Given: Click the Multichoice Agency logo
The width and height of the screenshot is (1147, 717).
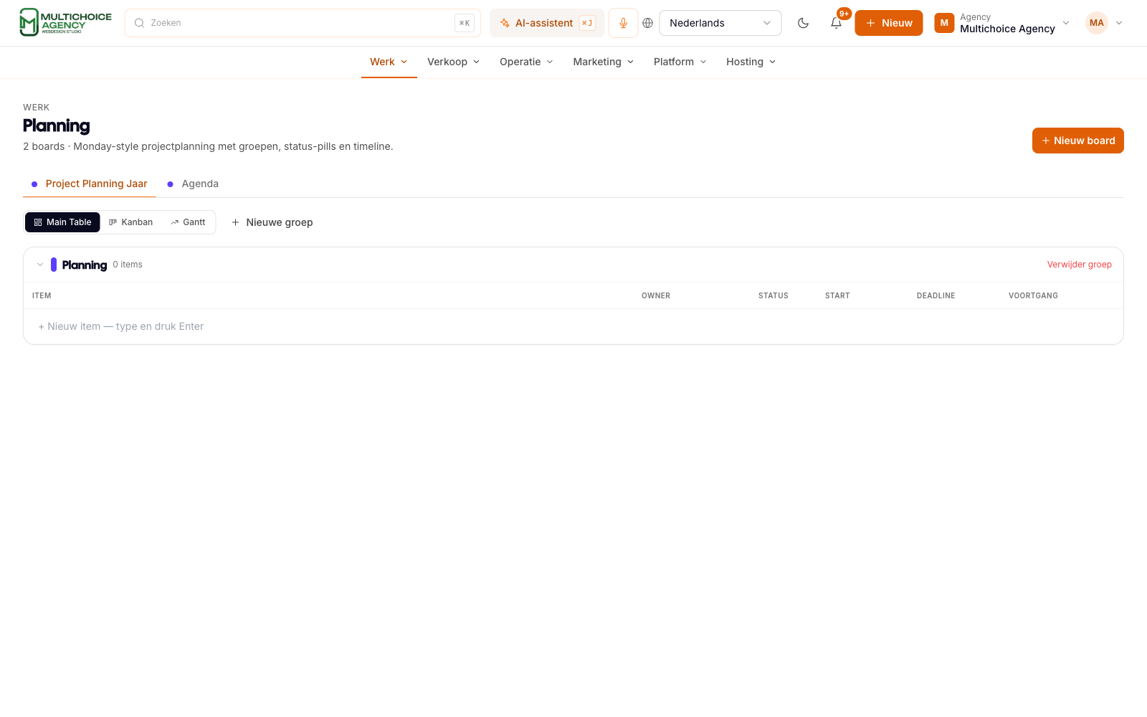Looking at the screenshot, I should click(x=65, y=23).
